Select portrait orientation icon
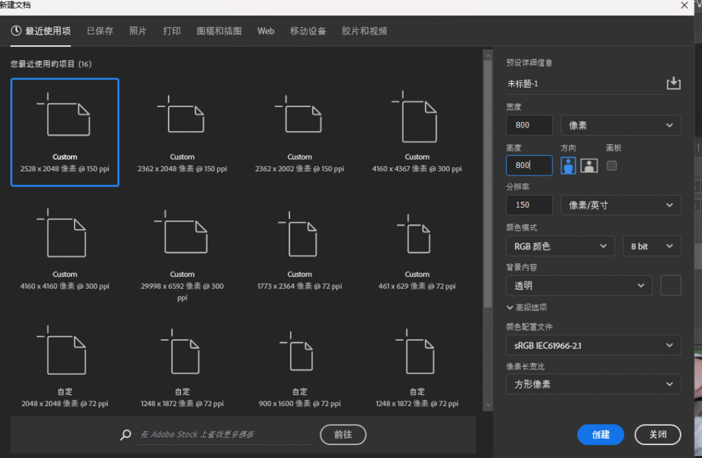This screenshot has height=458, width=702. [x=568, y=166]
